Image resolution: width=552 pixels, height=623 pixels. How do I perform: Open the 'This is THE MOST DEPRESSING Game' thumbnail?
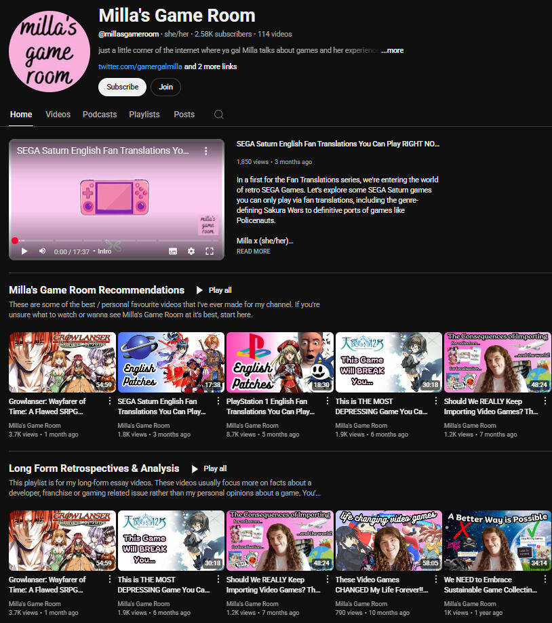[x=389, y=362]
